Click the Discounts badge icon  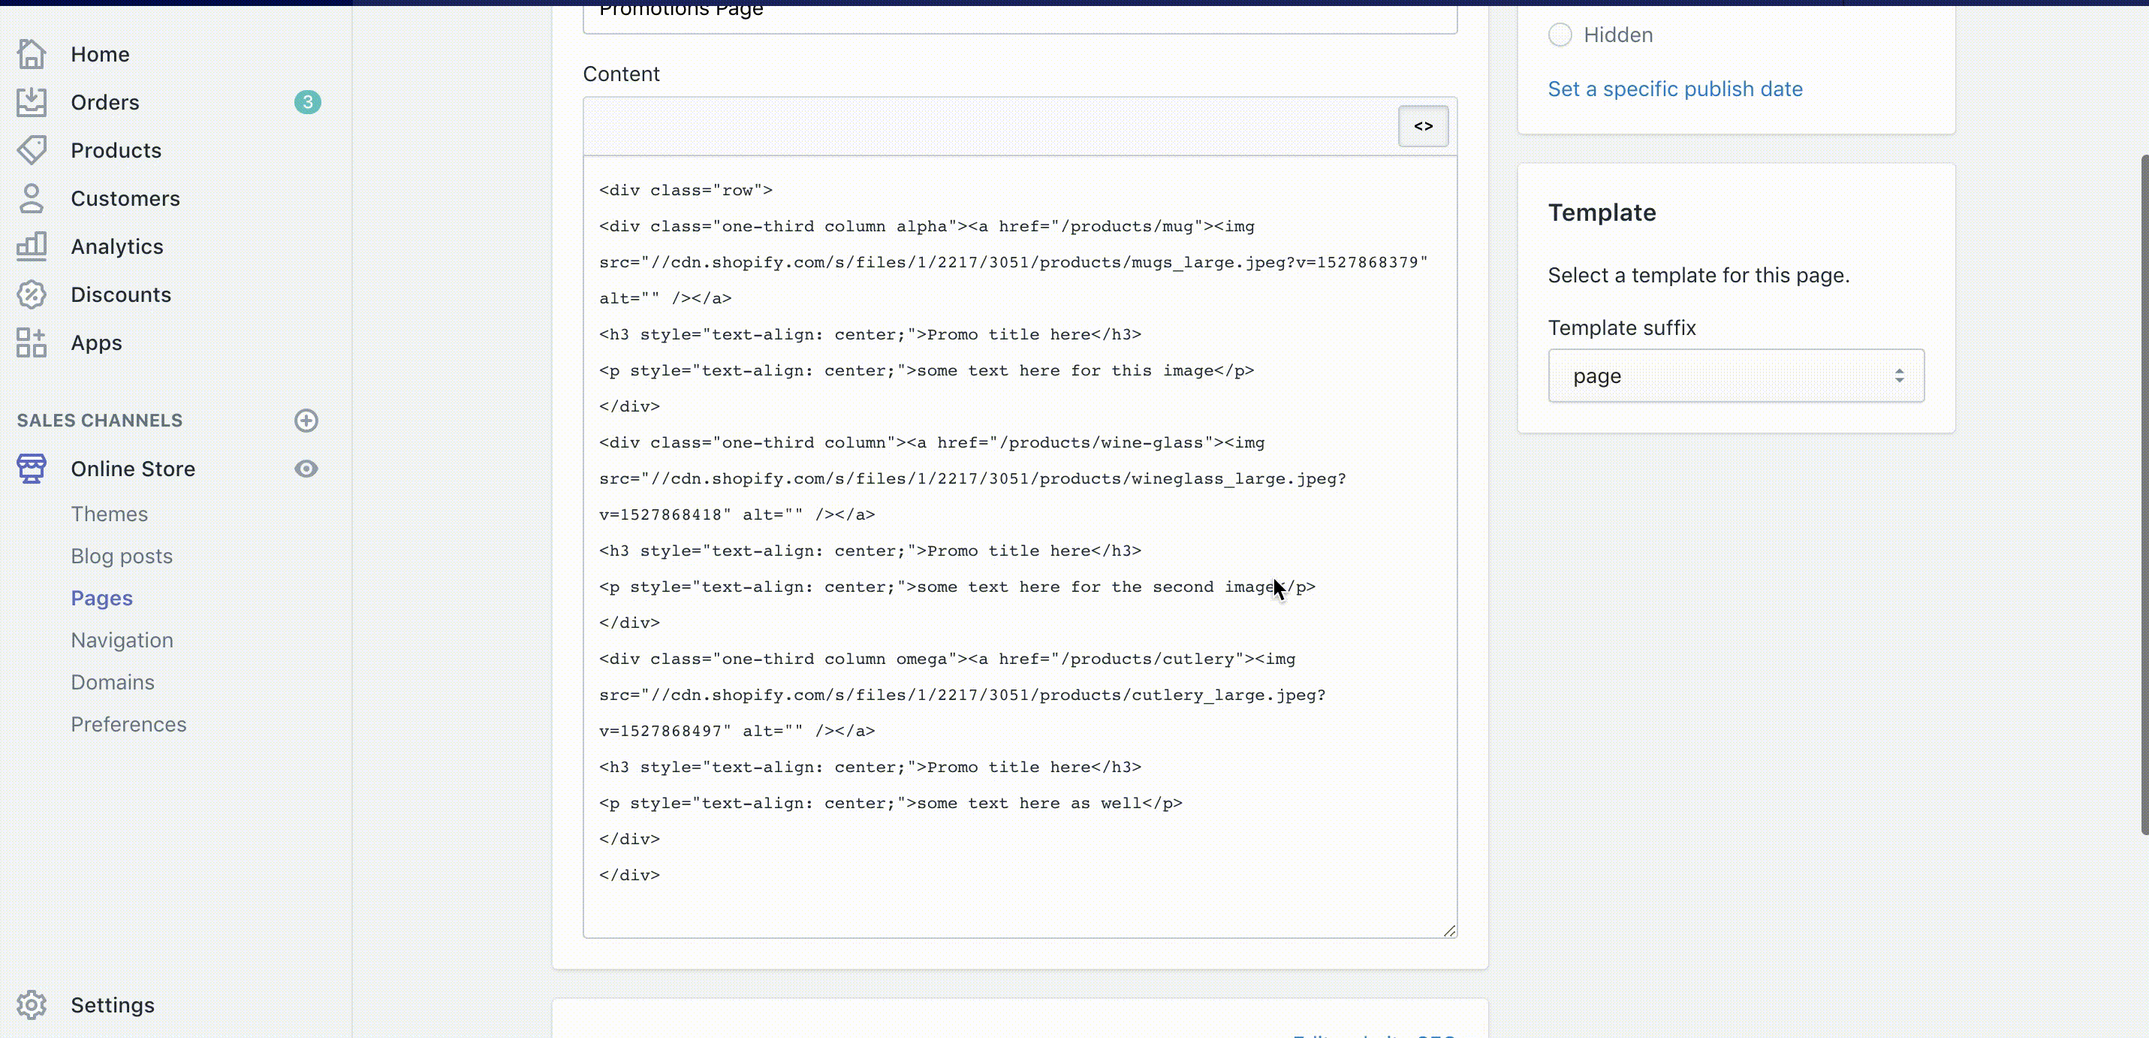coord(31,294)
